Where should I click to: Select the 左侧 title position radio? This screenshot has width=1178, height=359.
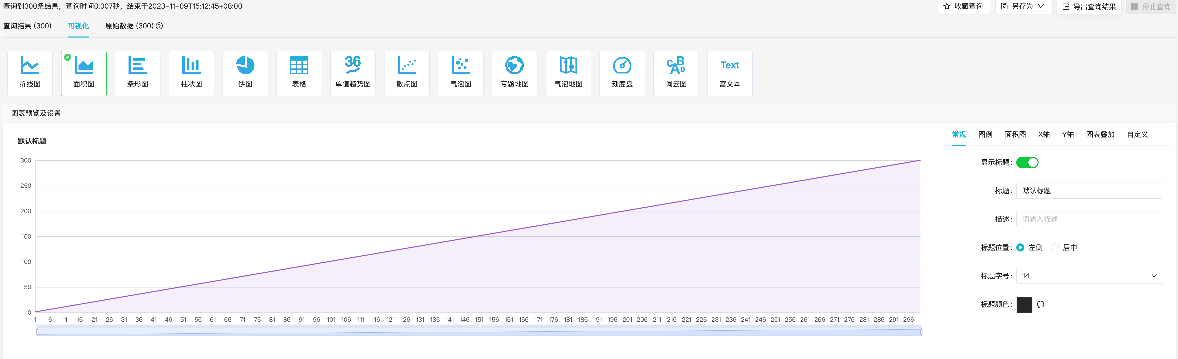click(1020, 247)
